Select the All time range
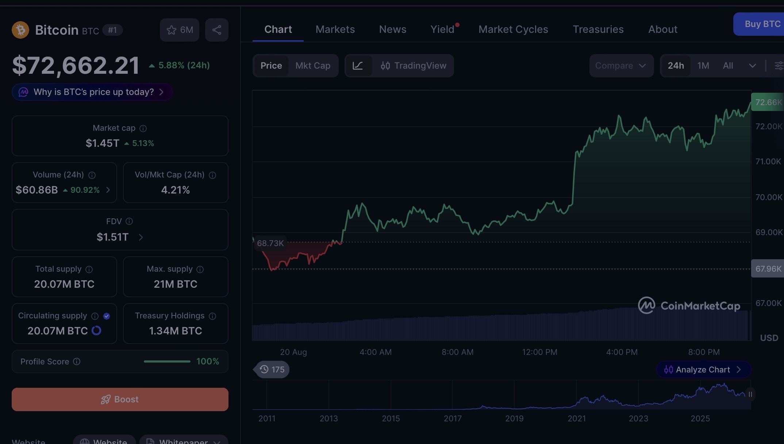This screenshot has height=444, width=784. coord(728,66)
